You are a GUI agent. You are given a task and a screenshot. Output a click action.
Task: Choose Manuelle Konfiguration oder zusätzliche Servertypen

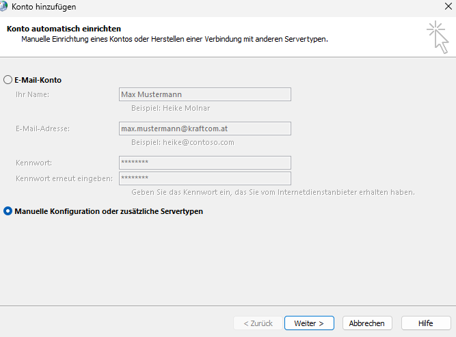8,211
